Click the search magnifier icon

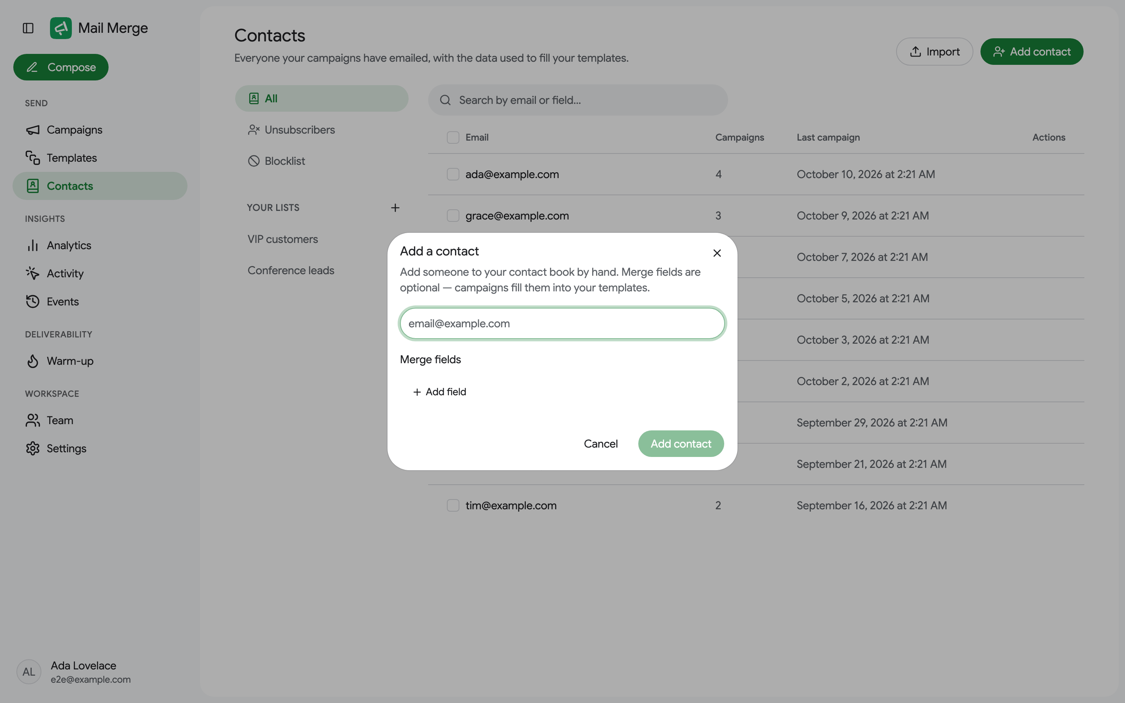(445, 100)
